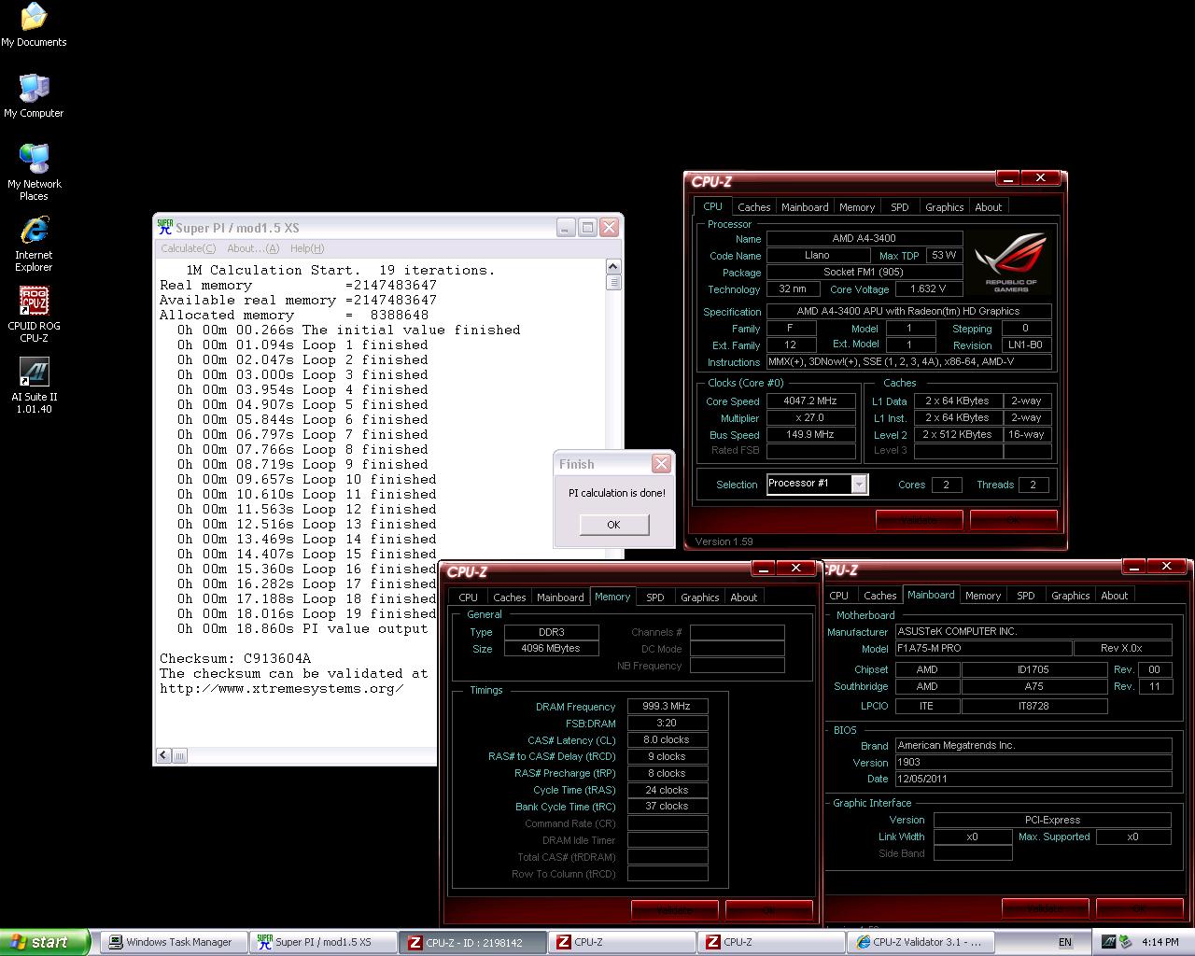Click the Super PI vertical scrollbar up arrow

tap(613, 267)
